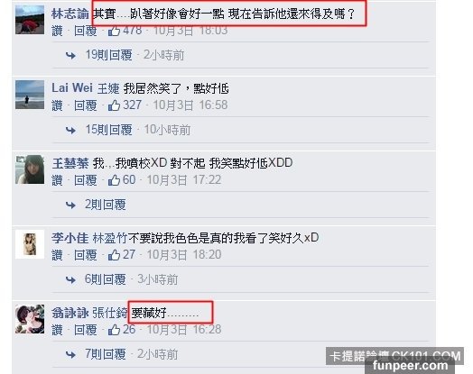This screenshot has height=374, width=473.
Task: Like 林志諭's comment via 讚 link
Action: point(57,31)
